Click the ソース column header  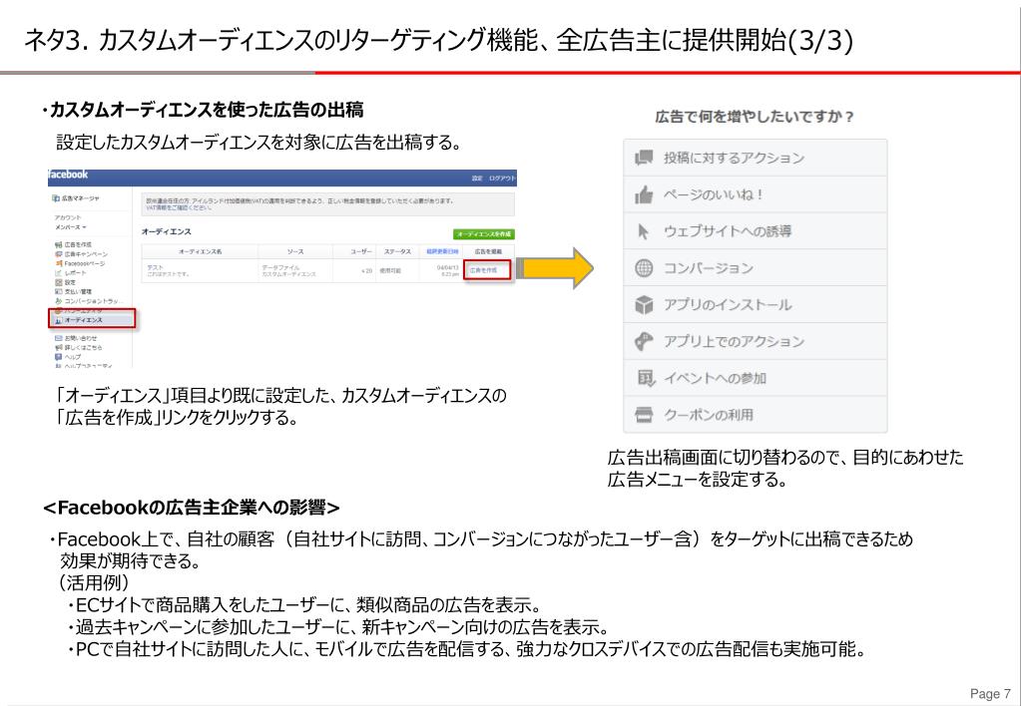tap(295, 252)
